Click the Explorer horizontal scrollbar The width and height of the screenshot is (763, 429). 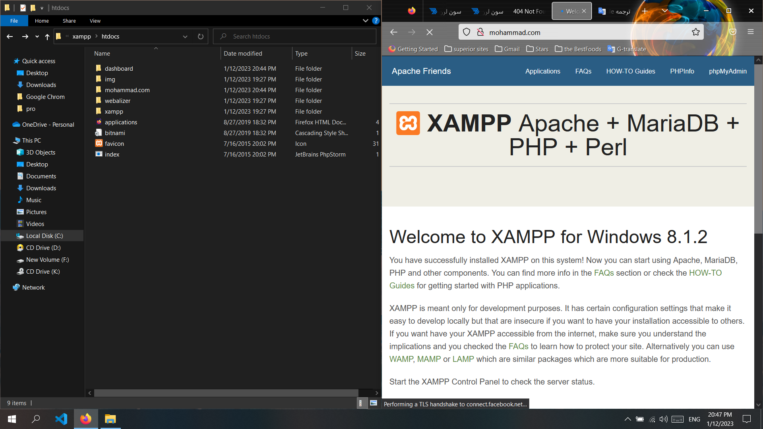(x=226, y=393)
